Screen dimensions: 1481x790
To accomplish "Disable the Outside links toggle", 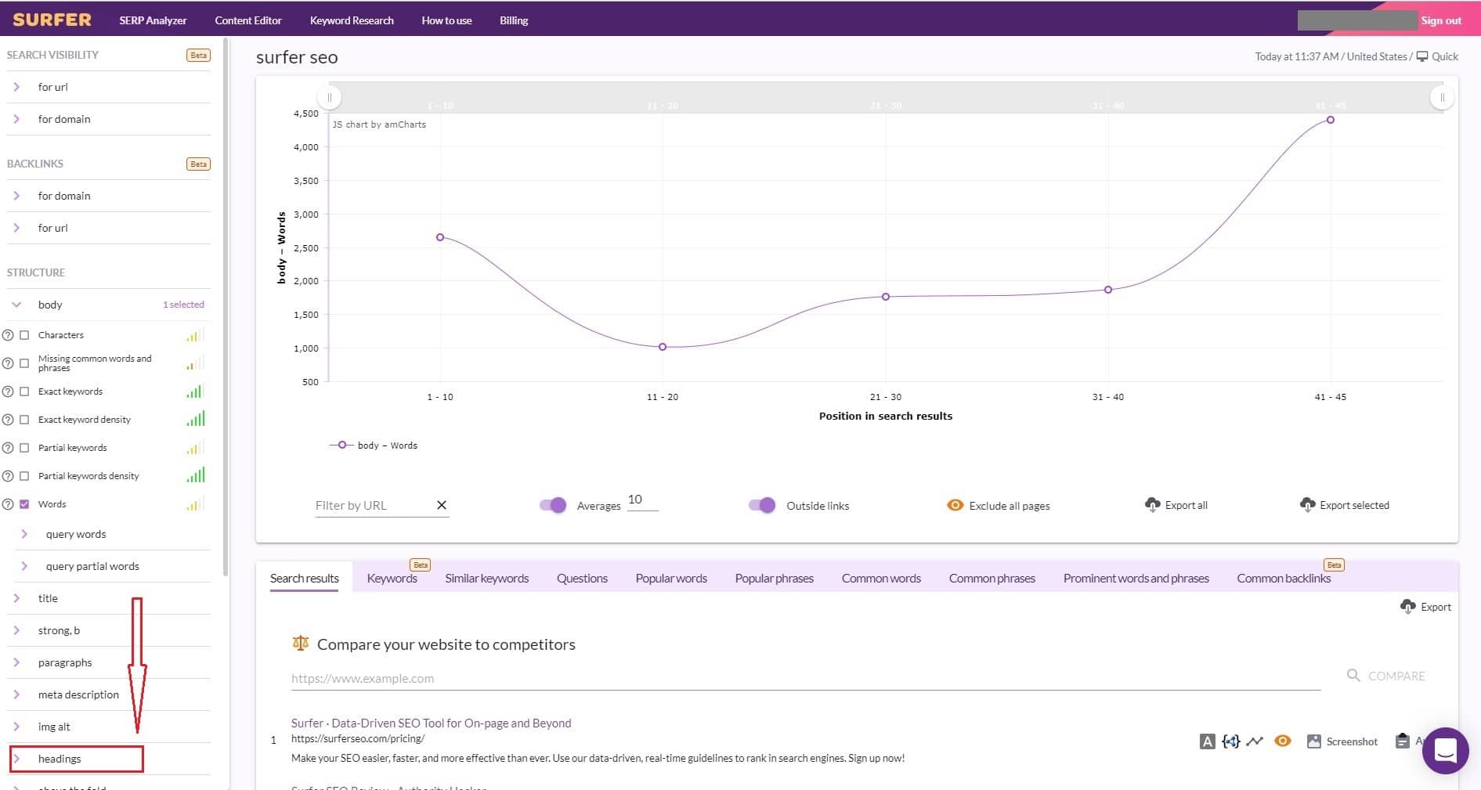I will (760, 505).
